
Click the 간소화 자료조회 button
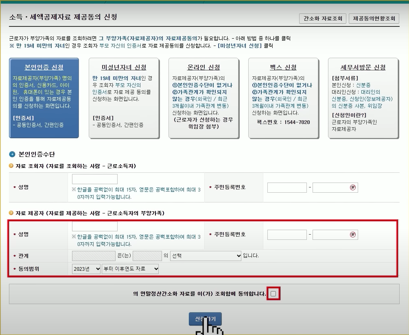pos(323,18)
